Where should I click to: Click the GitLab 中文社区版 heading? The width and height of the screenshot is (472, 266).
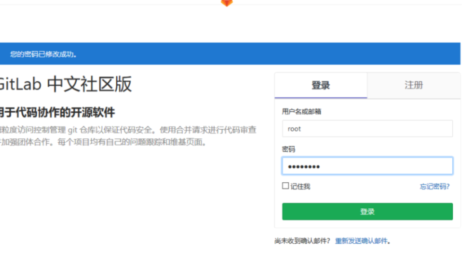[65, 84]
